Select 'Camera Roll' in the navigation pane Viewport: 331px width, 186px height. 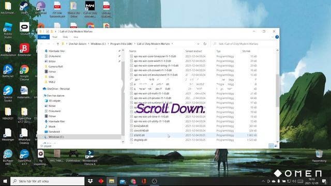pos(56,67)
